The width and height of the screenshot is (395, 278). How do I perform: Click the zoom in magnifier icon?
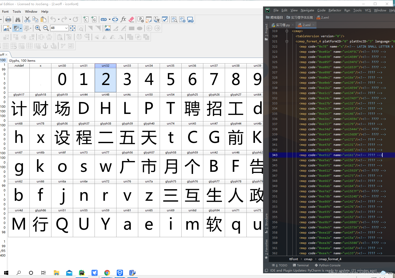38,28
